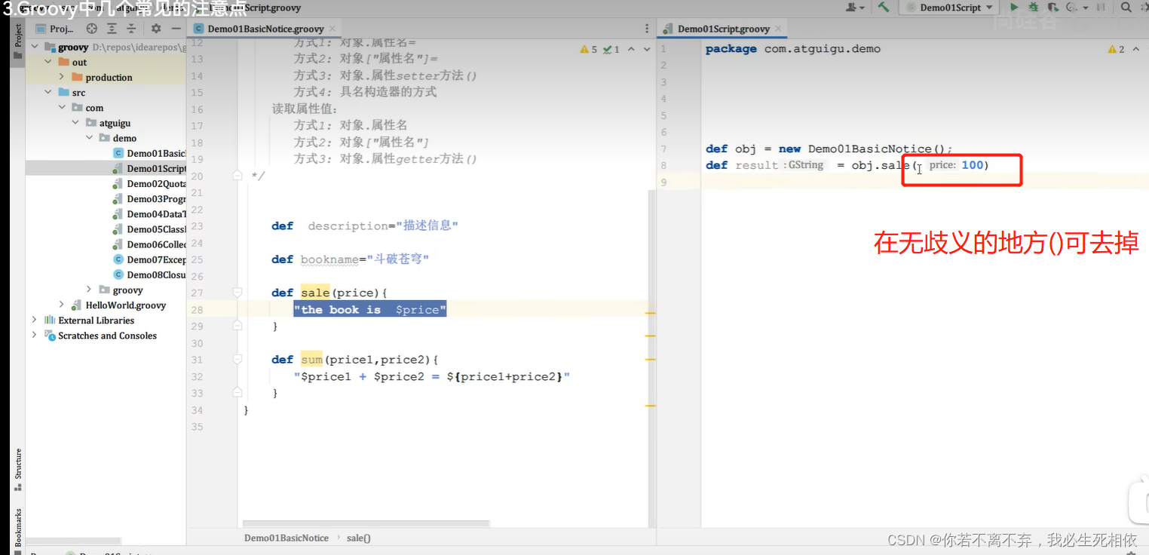Fold the sum method at line 31
This screenshot has width=1149, height=555.
(237, 360)
